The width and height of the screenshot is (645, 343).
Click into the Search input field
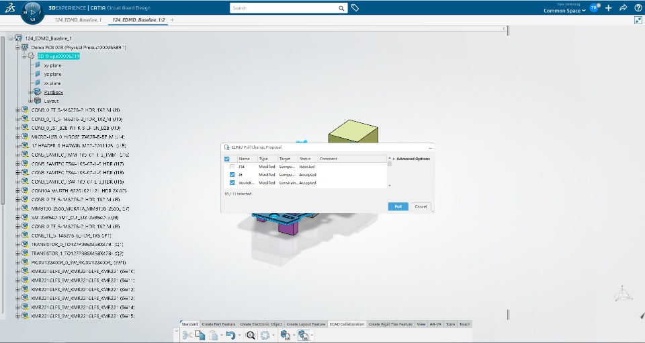pyautogui.click(x=284, y=8)
